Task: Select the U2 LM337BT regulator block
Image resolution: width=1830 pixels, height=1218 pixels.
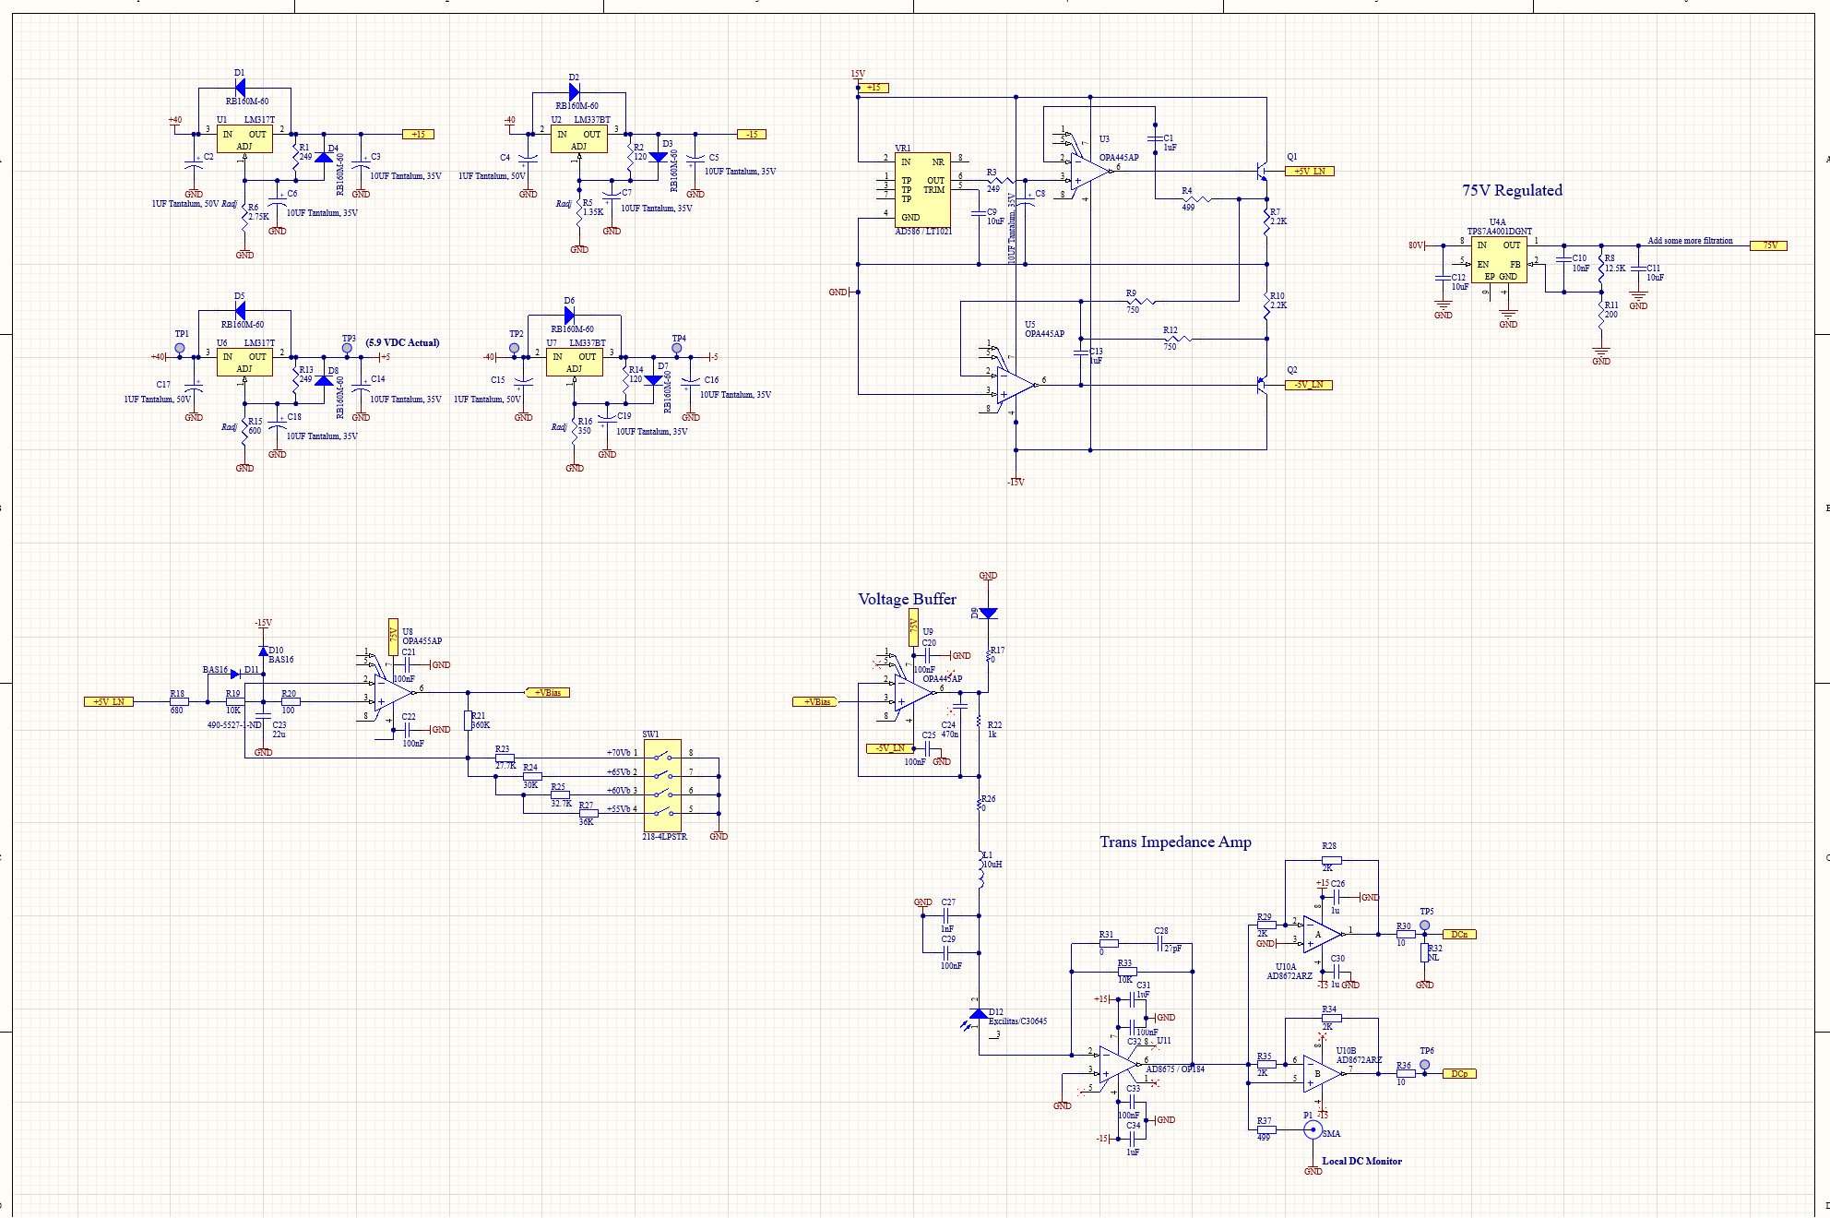Action: click(578, 139)
